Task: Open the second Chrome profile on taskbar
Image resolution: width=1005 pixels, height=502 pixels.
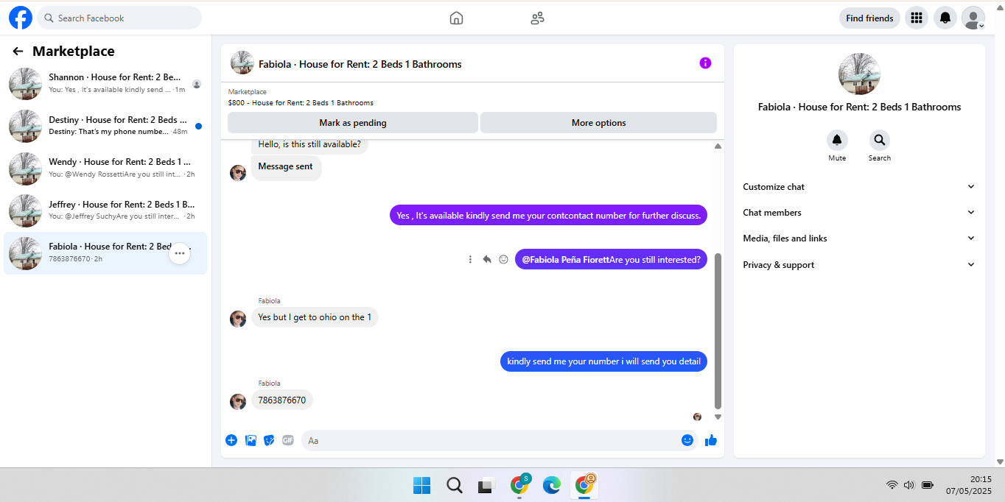Action: tap(585, 484)
